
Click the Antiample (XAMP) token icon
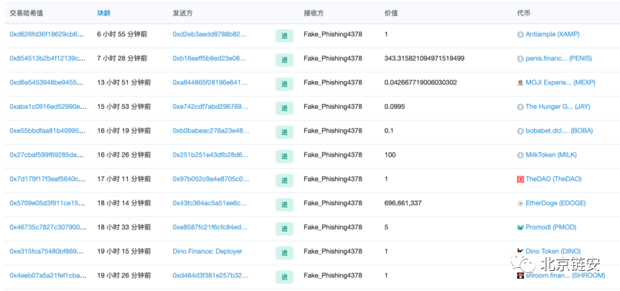520,34
